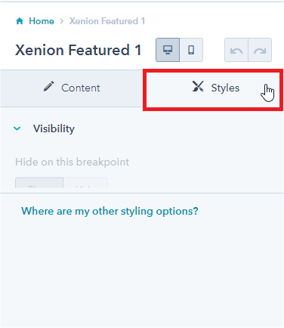Click the breadcrumb separator arrow after Home
The width and height of the screenshot is (284, 328).
[62, 21]
